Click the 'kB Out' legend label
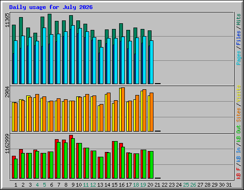 coord(238,134)
